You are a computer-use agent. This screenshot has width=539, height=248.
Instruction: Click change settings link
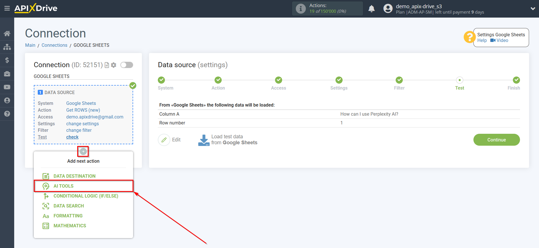83,124
